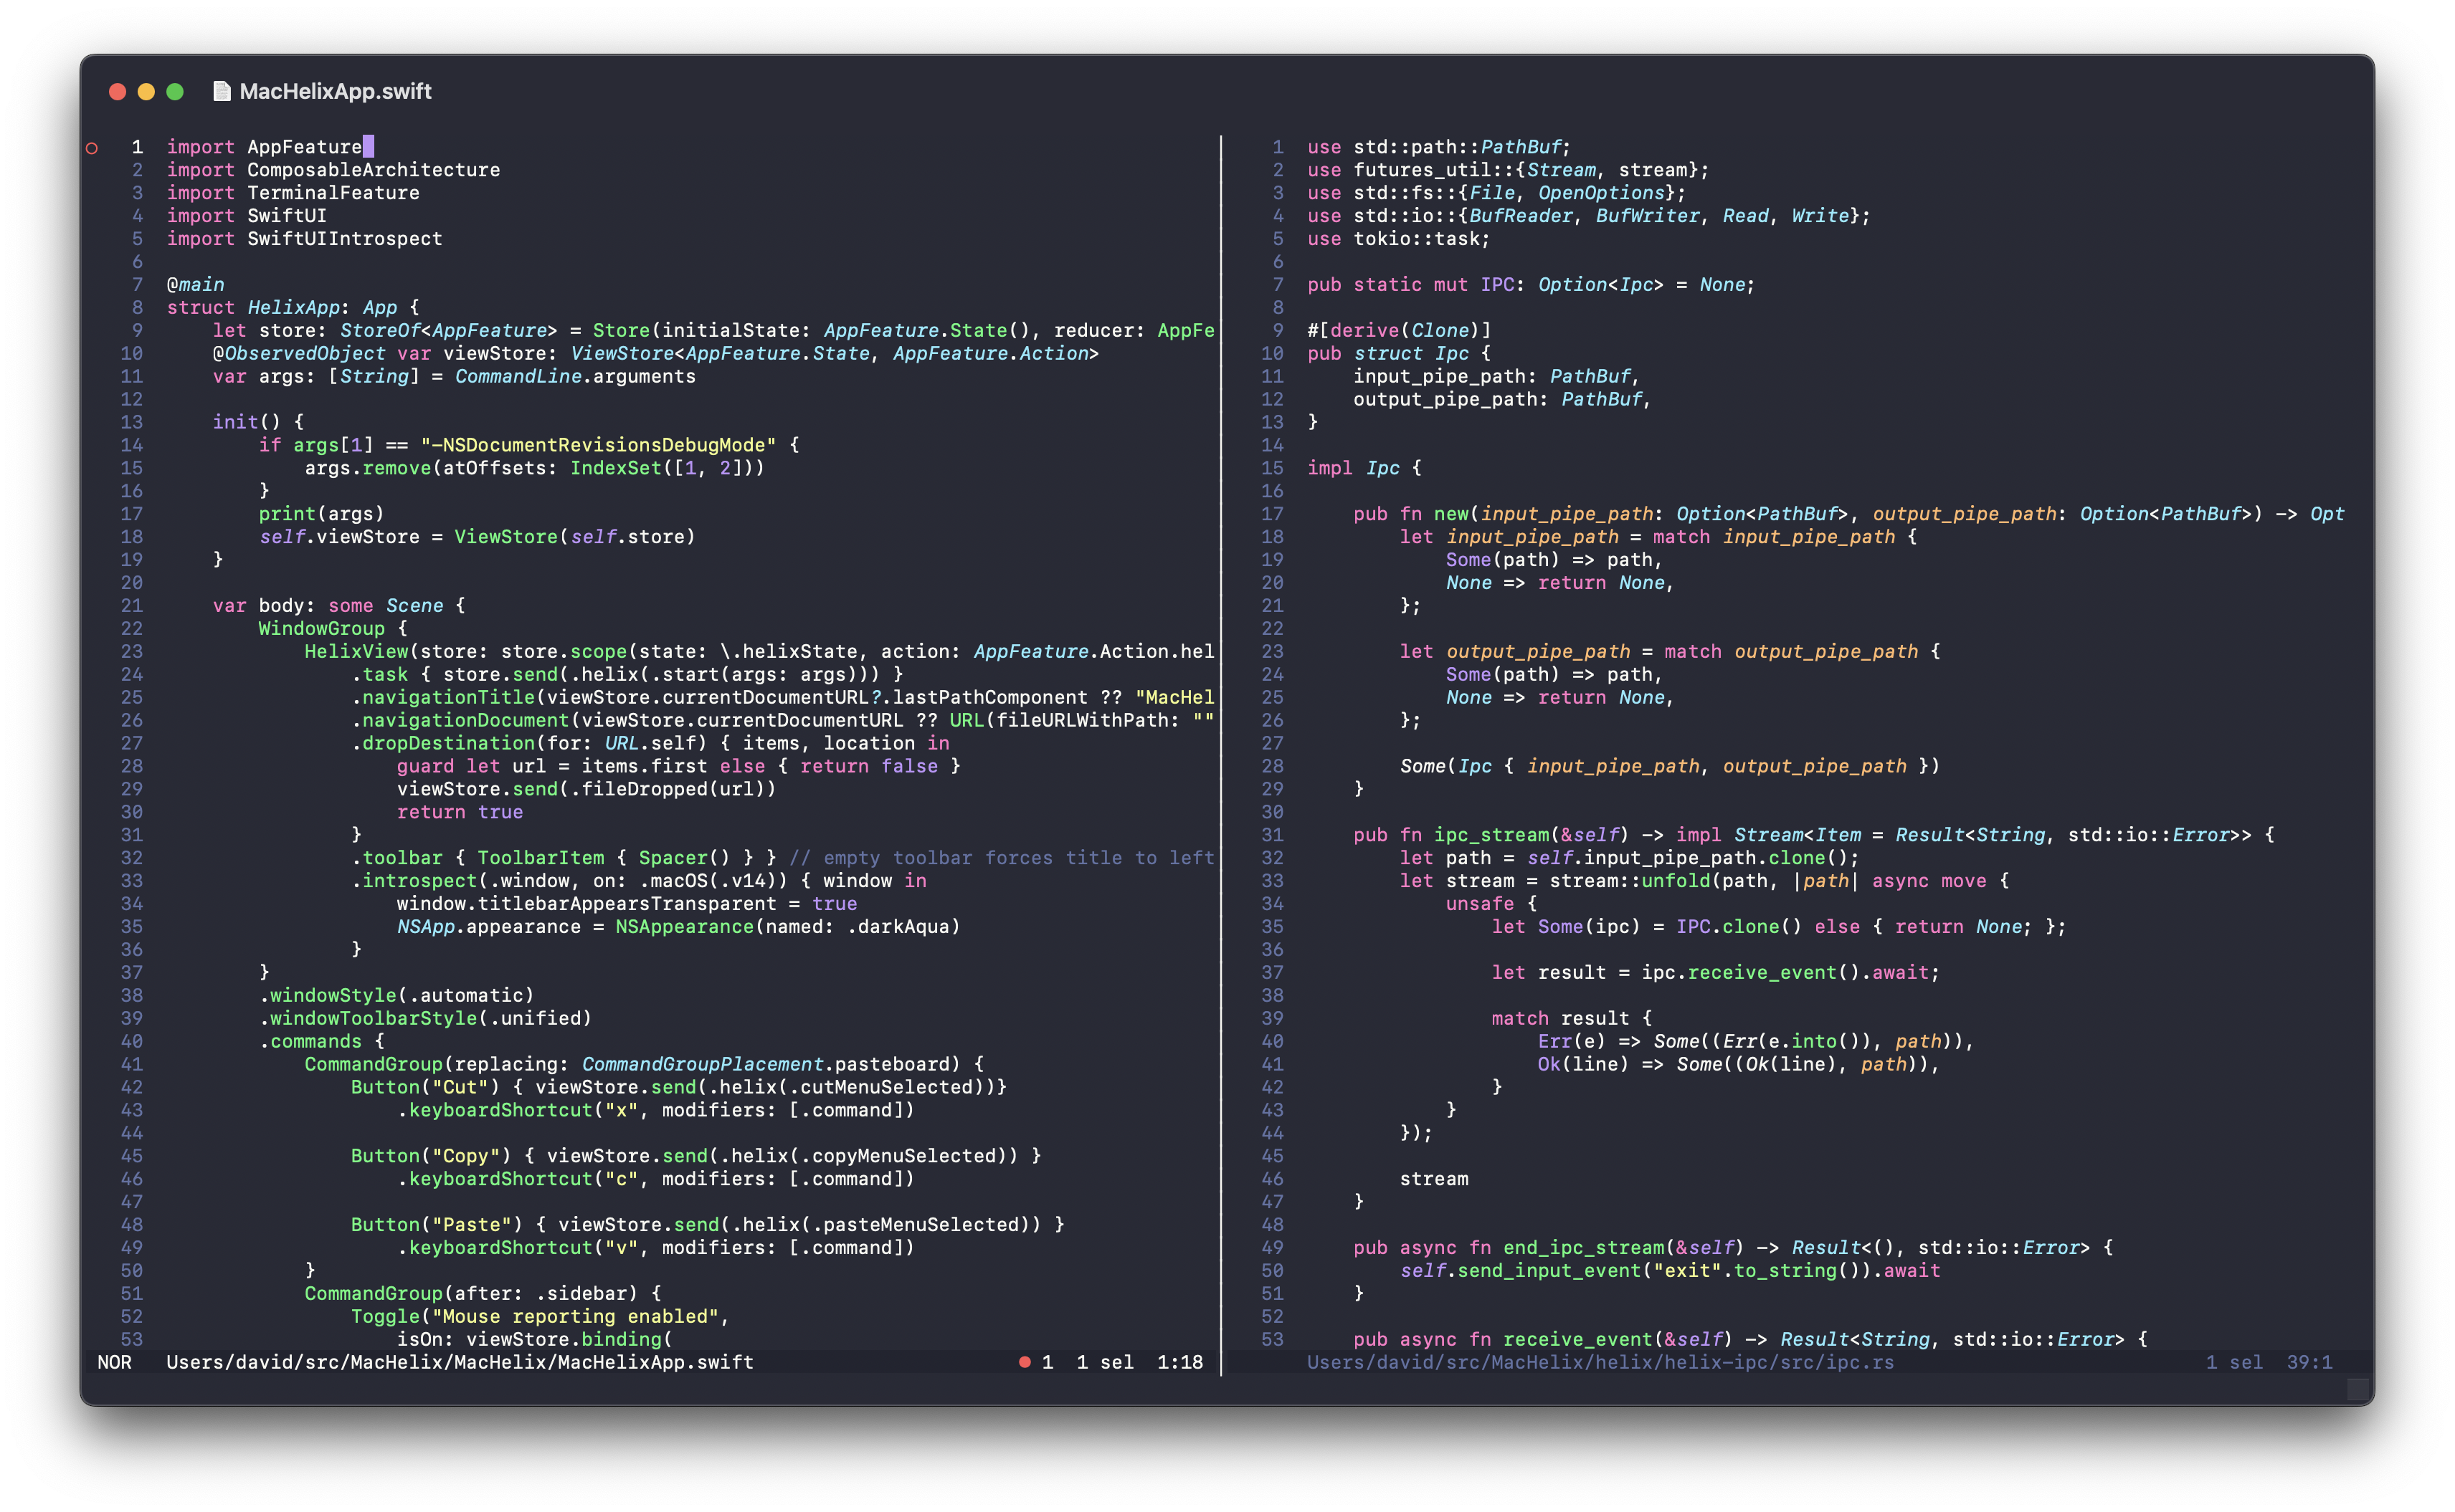Click "import SwiftUIIntrospect" line

[x=304, y=239]
